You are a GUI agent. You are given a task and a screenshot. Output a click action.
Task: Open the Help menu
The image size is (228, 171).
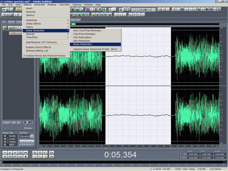coord(98,5)
